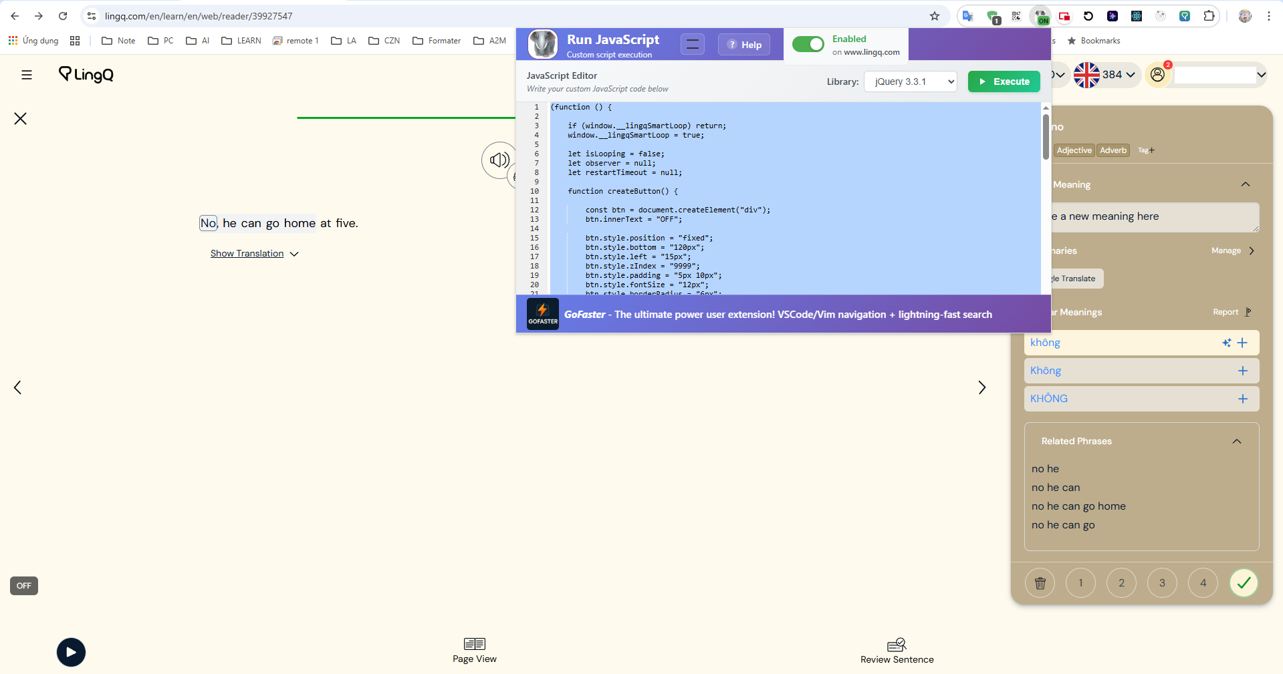
Task: Go to next sentence arrow
Action: 981,387
